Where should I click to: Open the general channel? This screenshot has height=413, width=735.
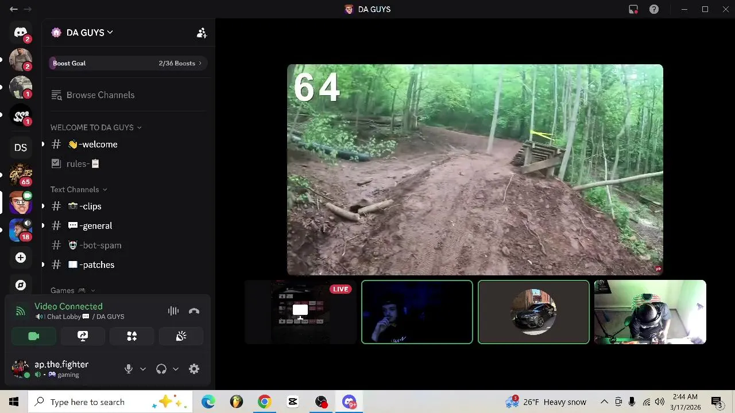click(127, 226)
